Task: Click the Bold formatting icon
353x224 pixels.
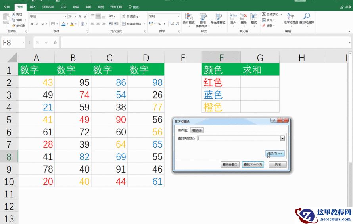Action: tap(32, 24)
